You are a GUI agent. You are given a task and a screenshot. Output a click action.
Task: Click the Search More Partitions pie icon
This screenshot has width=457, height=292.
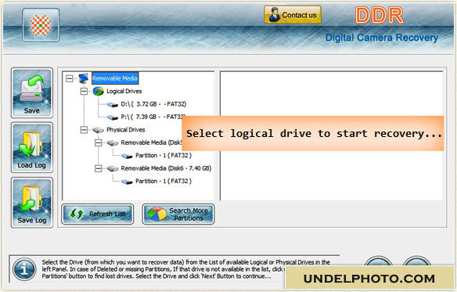[x=157, y=214]
